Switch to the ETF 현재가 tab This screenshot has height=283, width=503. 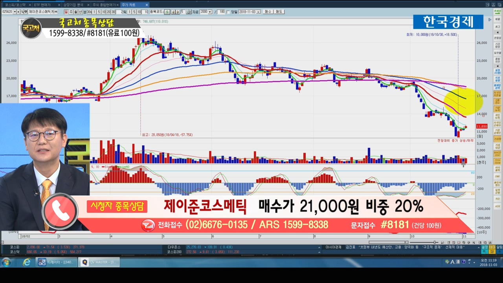(42, 5)
